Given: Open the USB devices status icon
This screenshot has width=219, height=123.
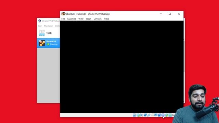Looking at the screenshot, I should (x=149, y=115).
